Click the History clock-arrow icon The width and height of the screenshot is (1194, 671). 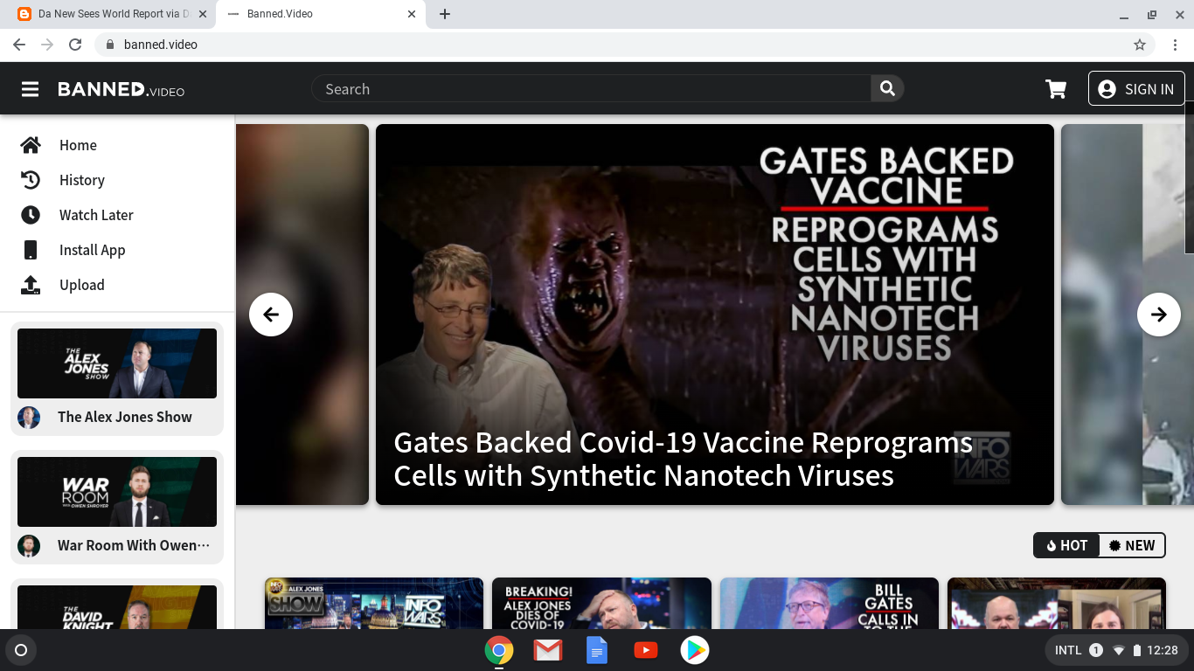(x=31, y=180)
